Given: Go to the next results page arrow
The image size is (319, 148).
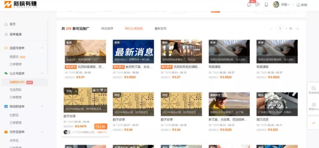Looking at the screenshot, I should point(298,29).
